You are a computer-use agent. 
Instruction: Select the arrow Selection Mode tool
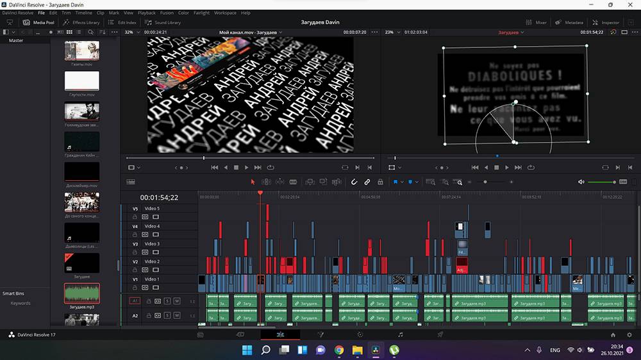pos(253,182)
